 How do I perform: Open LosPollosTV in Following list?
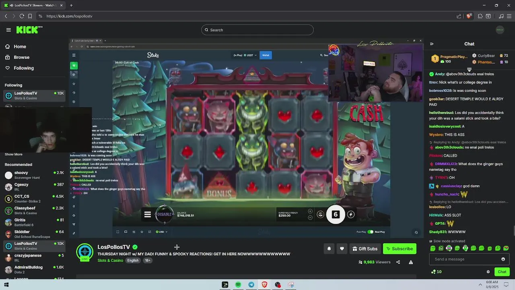(x=34, y=95)
